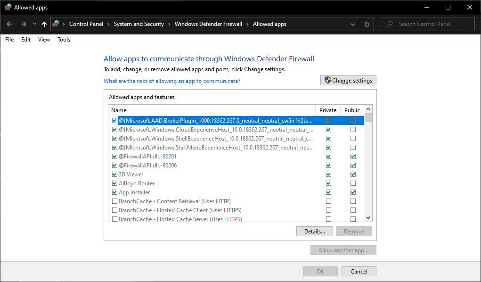Toggle 3D Viewer Public checkbox
The height and width of the screenshot is (282, 481).
[353, 174]
